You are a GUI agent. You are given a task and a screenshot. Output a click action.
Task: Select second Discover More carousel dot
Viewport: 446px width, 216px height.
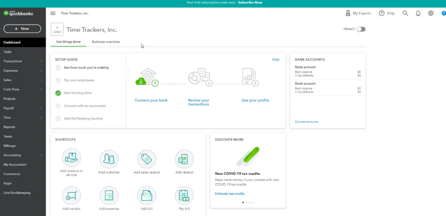click(x=246, y=202)
